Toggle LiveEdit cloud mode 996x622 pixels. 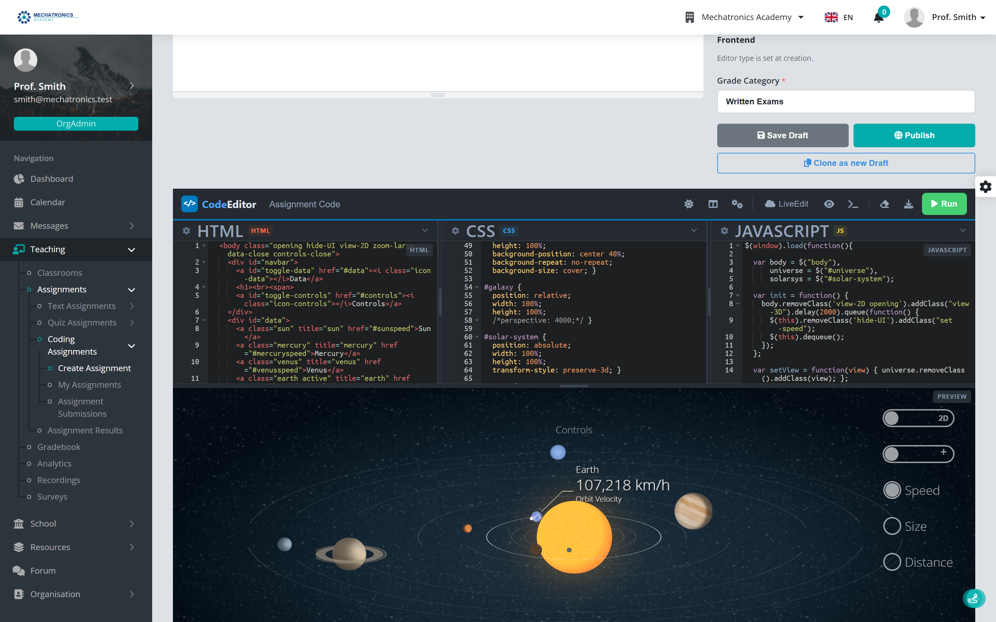[786, 204]
